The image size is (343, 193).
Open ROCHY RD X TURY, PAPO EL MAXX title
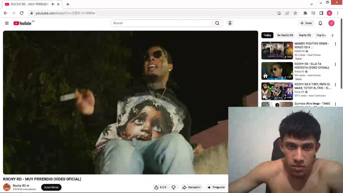coord(313,86)
